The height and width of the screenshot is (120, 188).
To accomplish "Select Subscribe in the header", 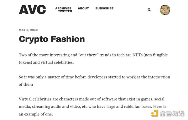I will [104, 8].
